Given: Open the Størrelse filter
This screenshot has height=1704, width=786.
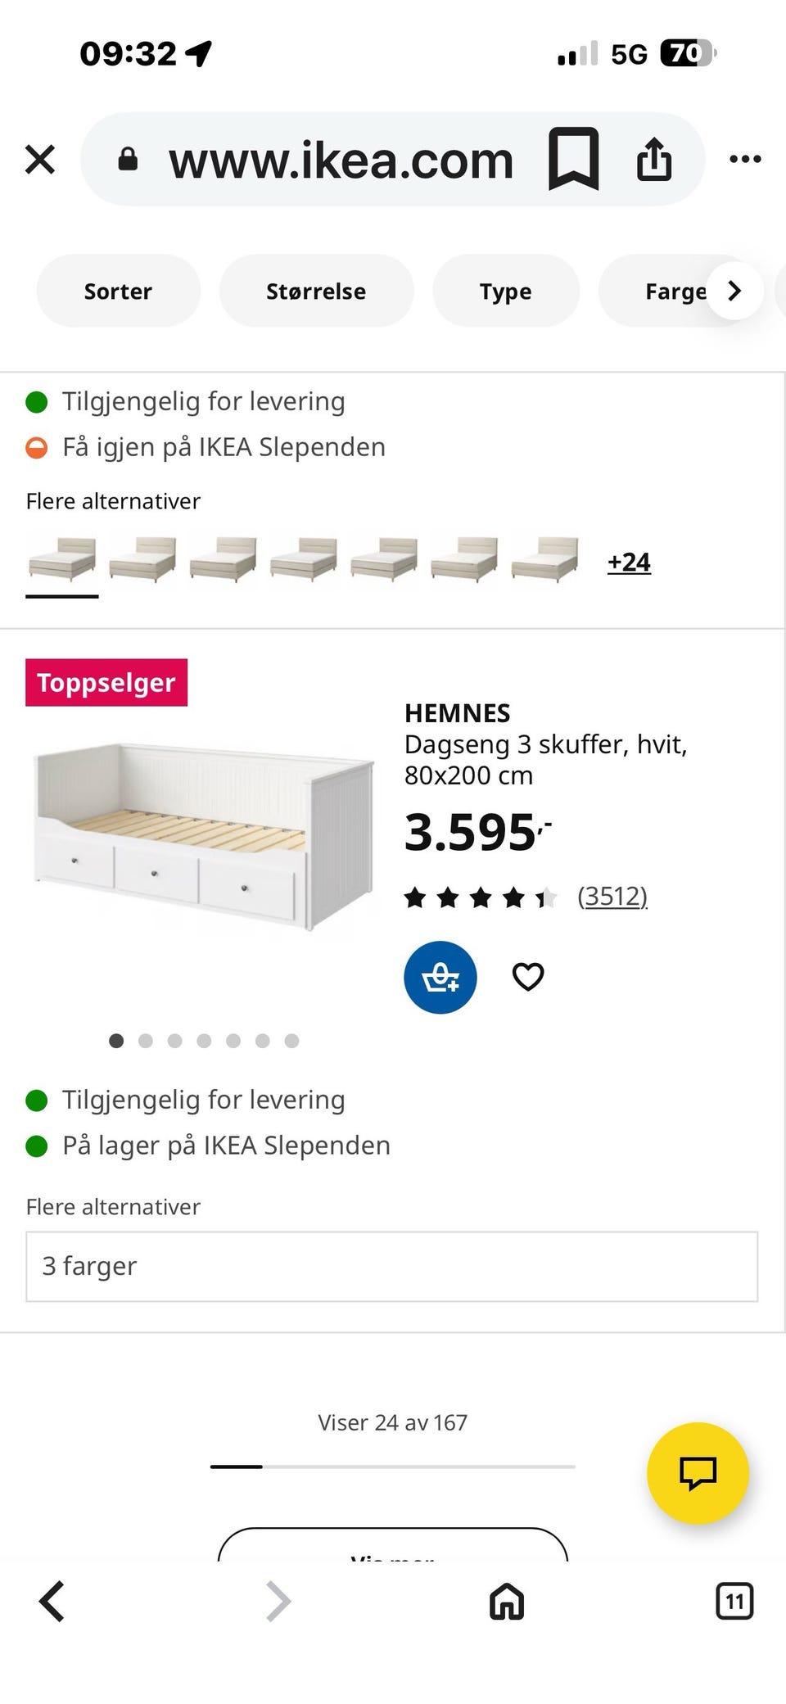Looking at the screenshot, I should [x=316, y=291].
